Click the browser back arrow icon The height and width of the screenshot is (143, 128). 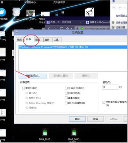(49, 28)
